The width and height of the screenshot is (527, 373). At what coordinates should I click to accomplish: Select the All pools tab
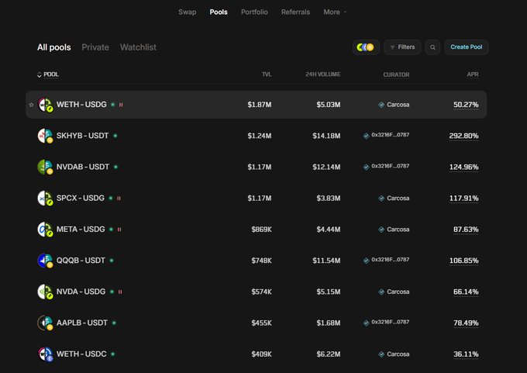54,47
